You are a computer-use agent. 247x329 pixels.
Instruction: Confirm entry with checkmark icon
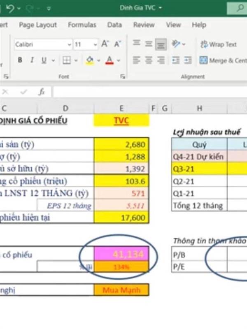[x=24, y=92]
